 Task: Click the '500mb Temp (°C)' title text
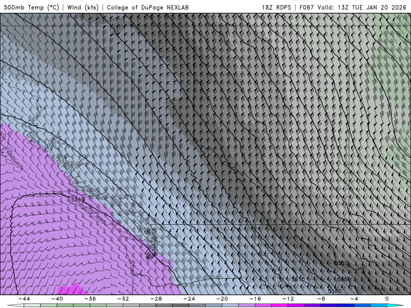31,7
